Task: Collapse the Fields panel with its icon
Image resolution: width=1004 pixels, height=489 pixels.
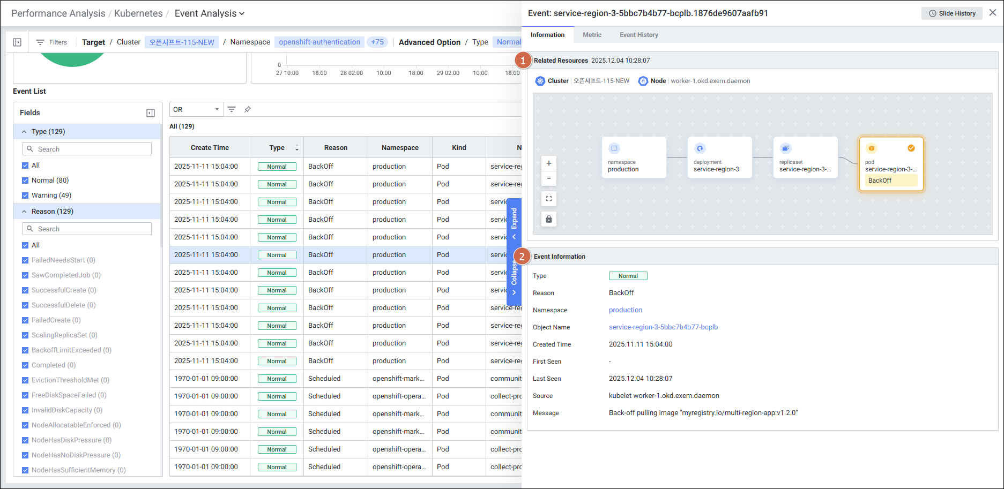Action: point(151,113)
